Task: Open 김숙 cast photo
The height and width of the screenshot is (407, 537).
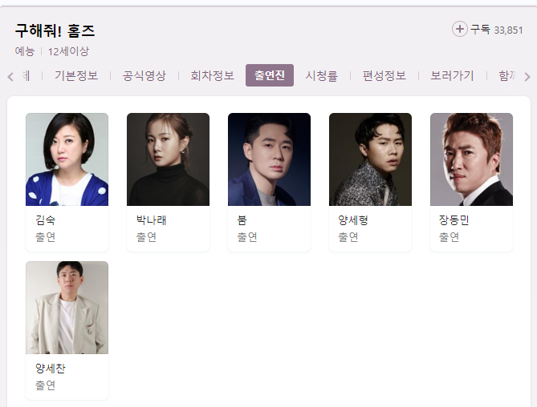Action: pyautogui.click(x=67, y=159)
